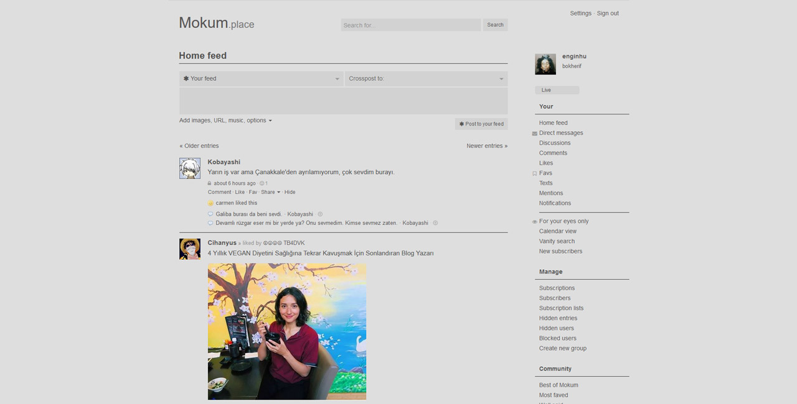This screenshot has height=404, width=797.
Task: Click the eye icon beside For your eyes only
Action: [x=534, y=221]
